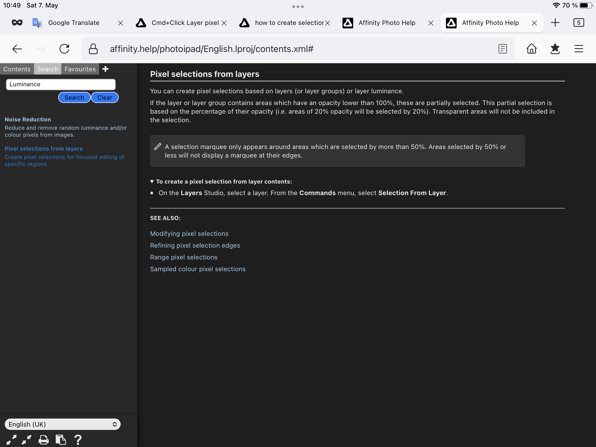Image resolution: width=596 pixels, height=447 pixels.
Task: Enable reader view mode
Action: point(502,49)
